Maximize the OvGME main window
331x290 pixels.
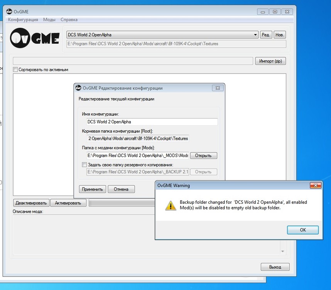[275, 12]
